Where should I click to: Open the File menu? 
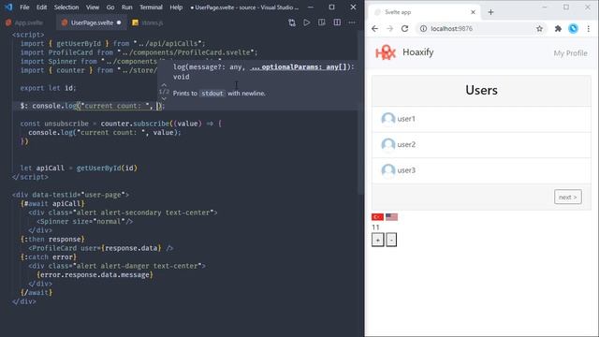click(24, 7)
